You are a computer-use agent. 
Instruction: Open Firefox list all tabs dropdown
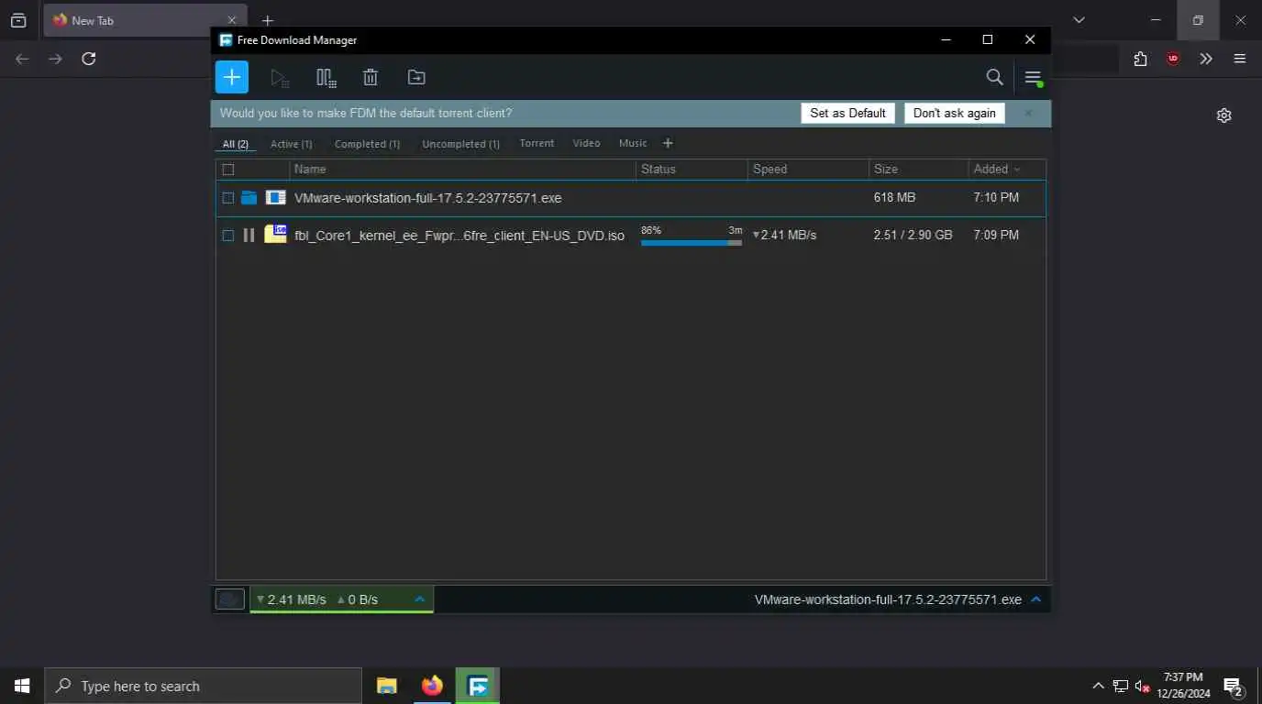click(1079, 20)
